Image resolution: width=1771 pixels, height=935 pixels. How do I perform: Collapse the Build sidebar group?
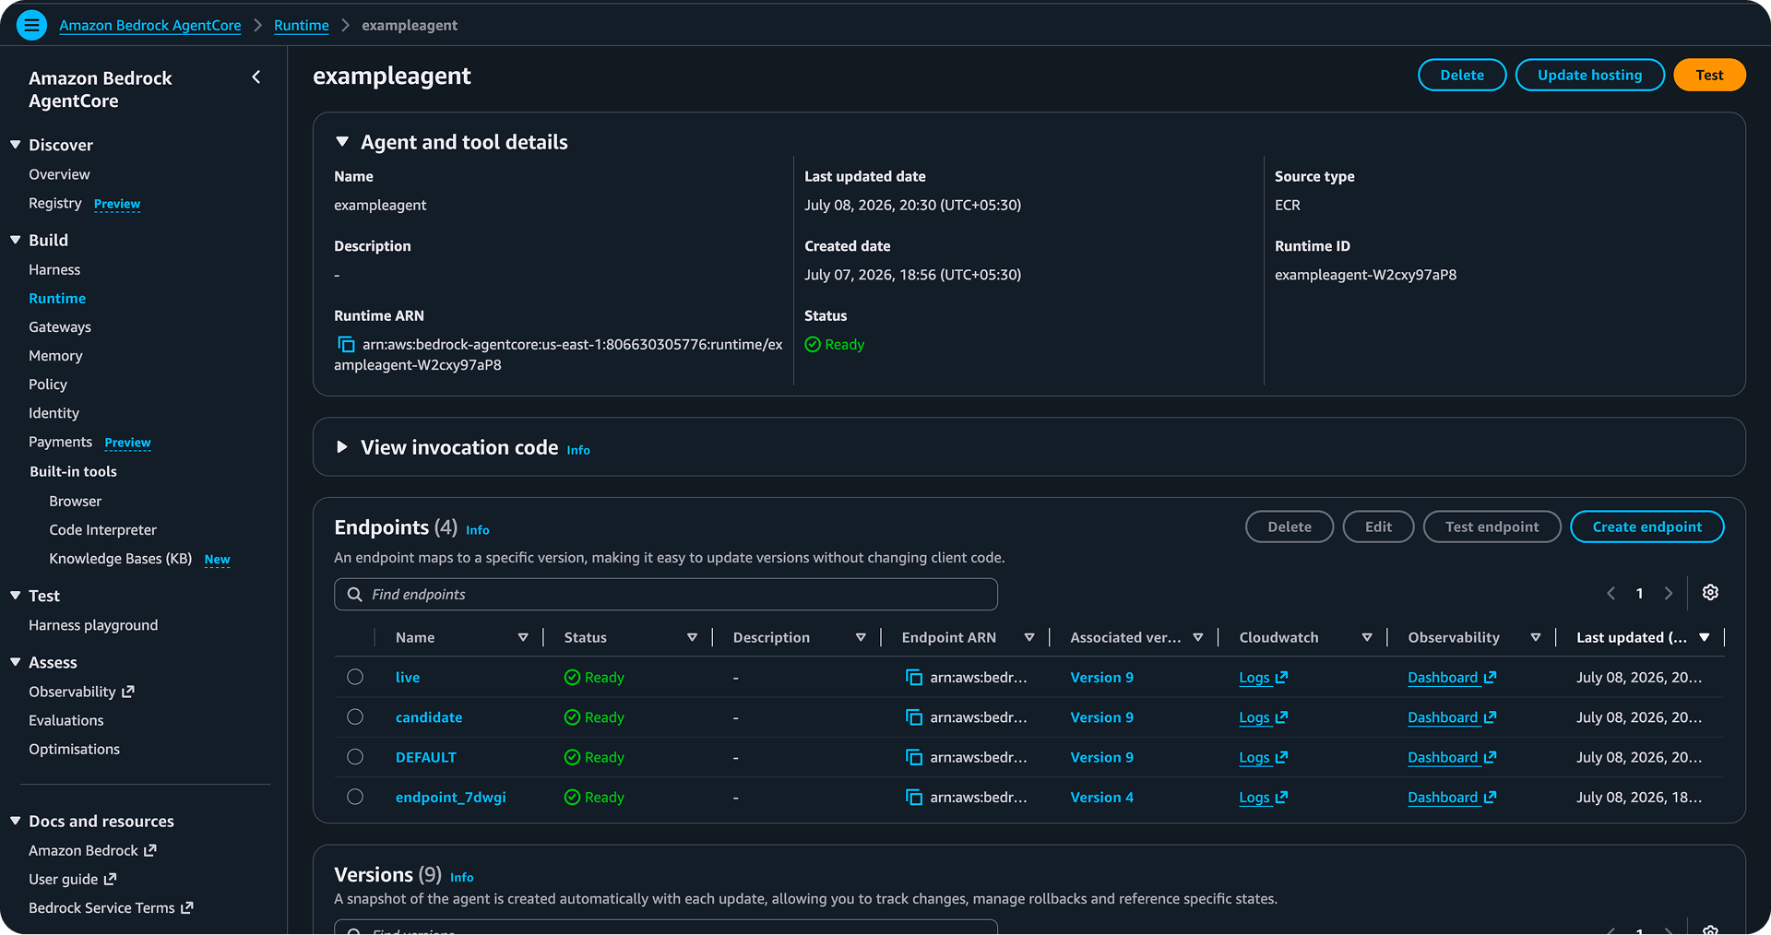point(16,240)
